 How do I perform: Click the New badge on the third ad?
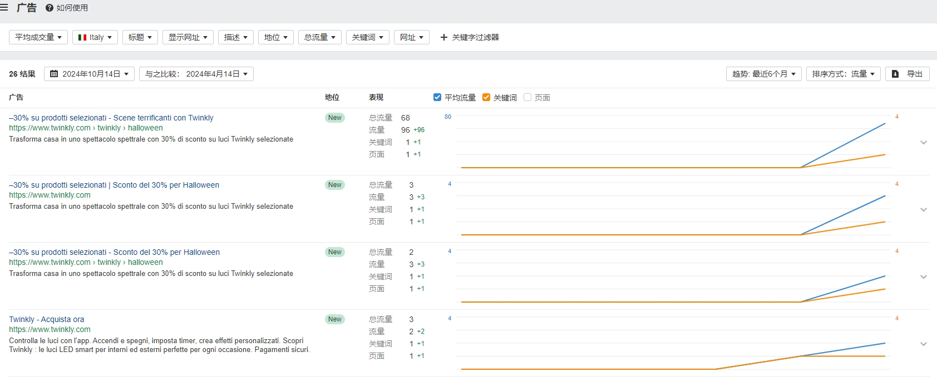335,252
